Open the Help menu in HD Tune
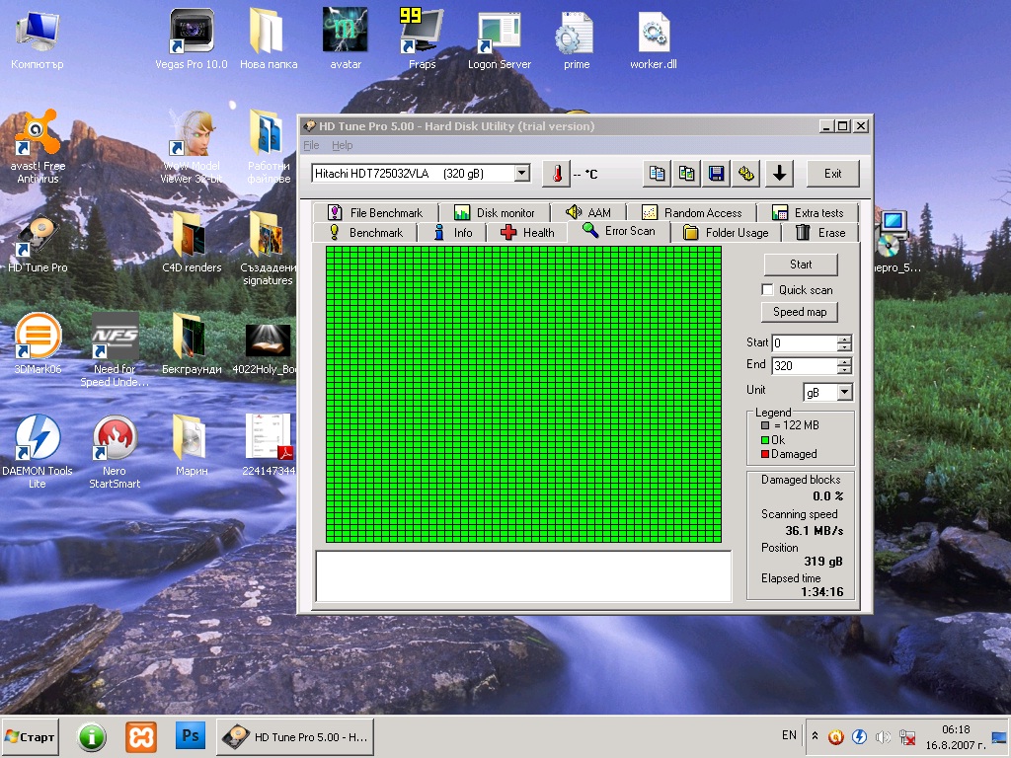Image resolution: width=1011 pixels, height=758 pixels. click(343, 146)
